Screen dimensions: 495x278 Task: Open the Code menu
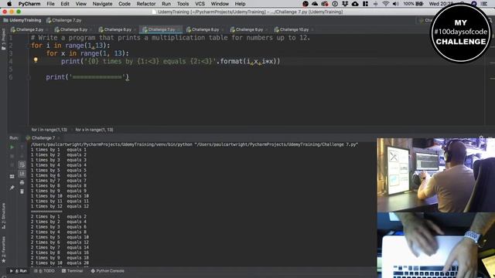125,4
